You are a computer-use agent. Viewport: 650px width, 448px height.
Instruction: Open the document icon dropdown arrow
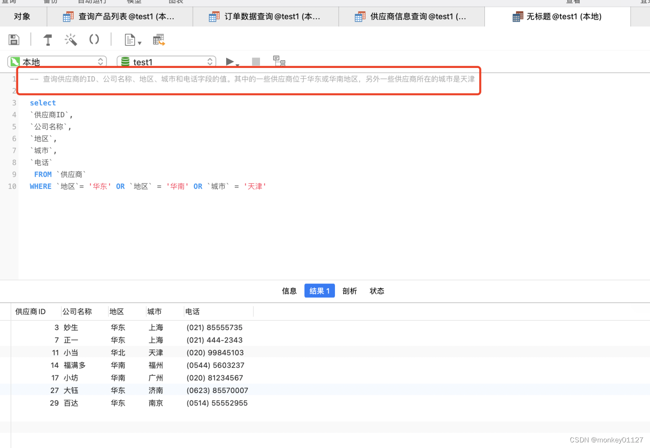point(140,43)
